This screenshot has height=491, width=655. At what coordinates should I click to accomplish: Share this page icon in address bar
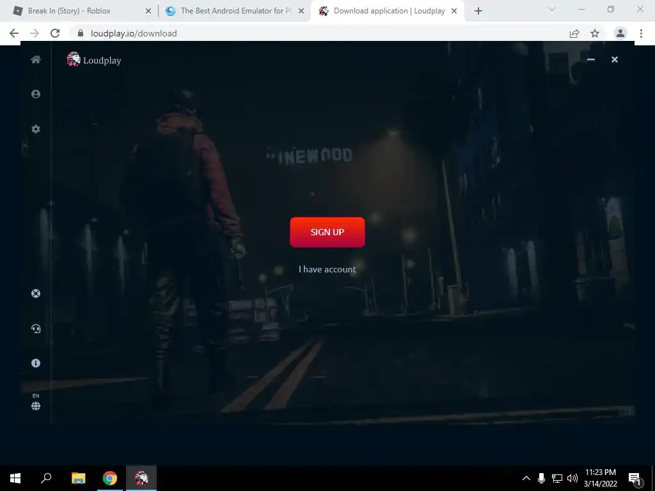(574, 33)
